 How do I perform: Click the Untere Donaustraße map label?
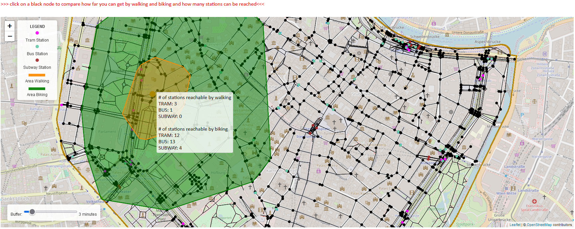(468, 32)
